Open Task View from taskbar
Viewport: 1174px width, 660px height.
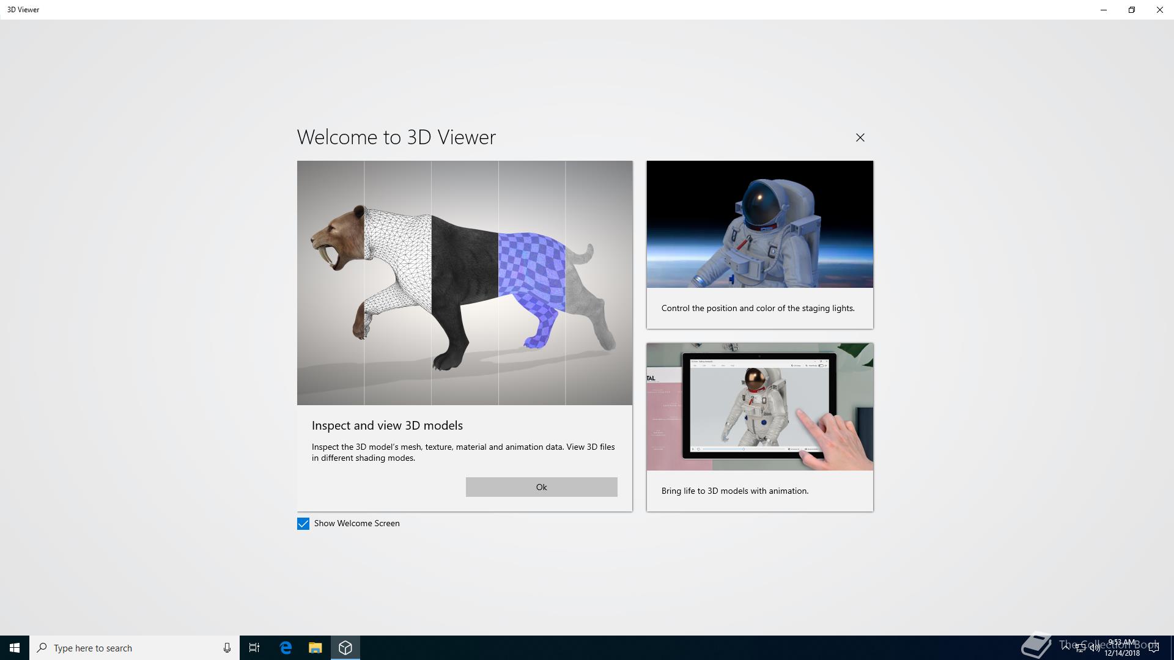point(254,648)
